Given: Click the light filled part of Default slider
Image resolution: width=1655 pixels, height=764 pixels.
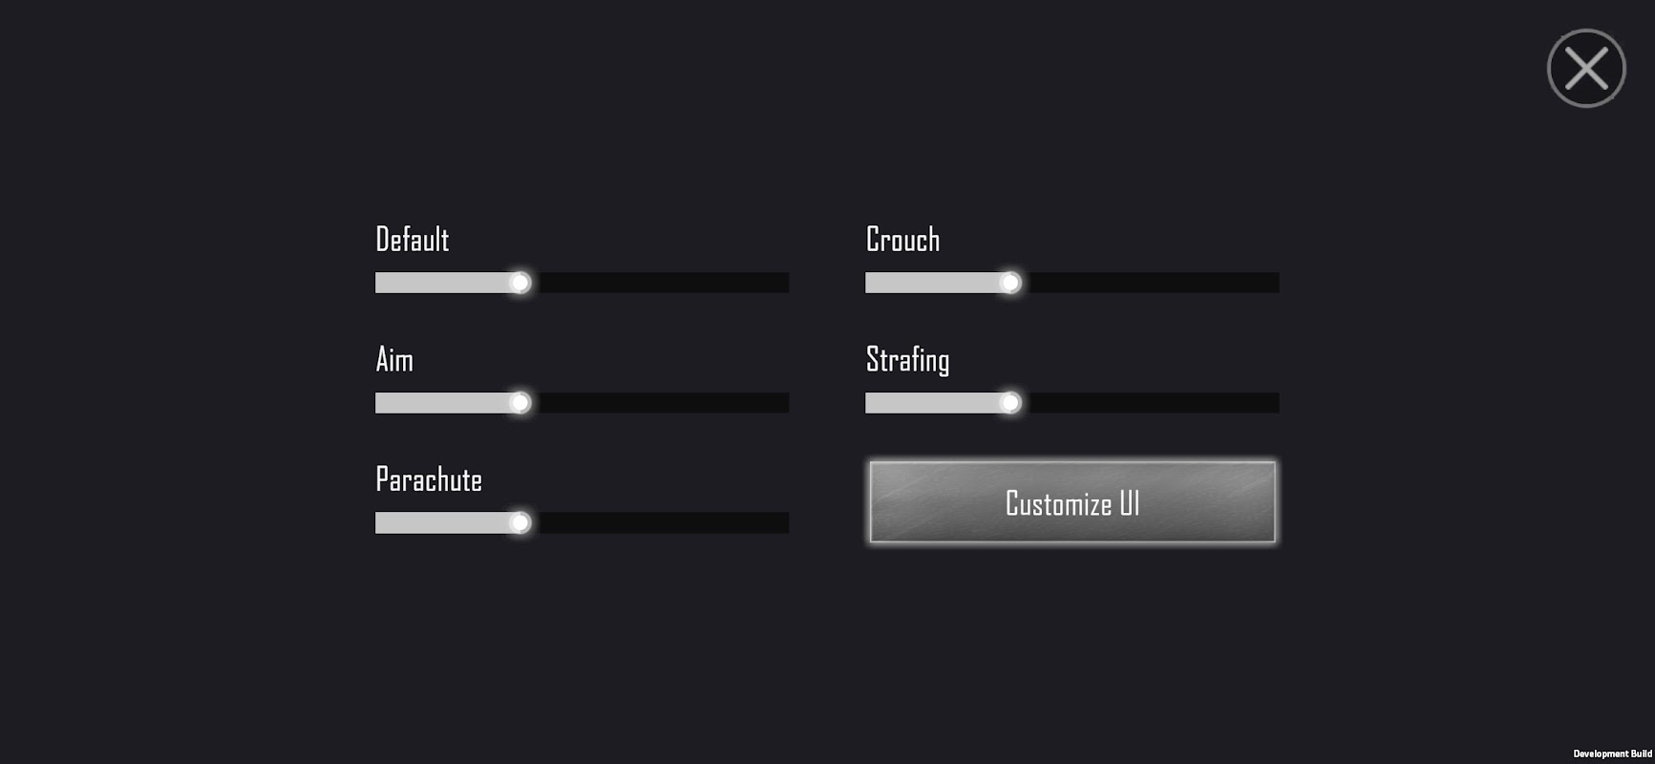Looking at the screenshot, I should click(x=439, y=283).
